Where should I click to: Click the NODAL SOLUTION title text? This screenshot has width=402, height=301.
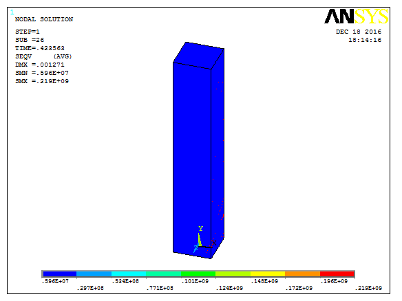[x=44, y=19]
